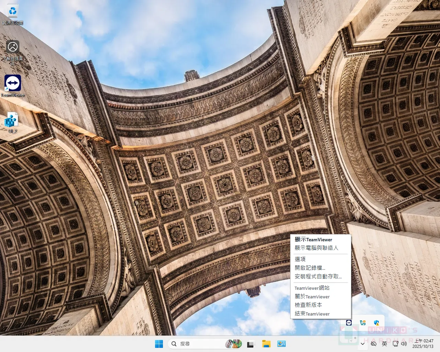Switch input language via 英 indicator

click(x=384, y=344)
